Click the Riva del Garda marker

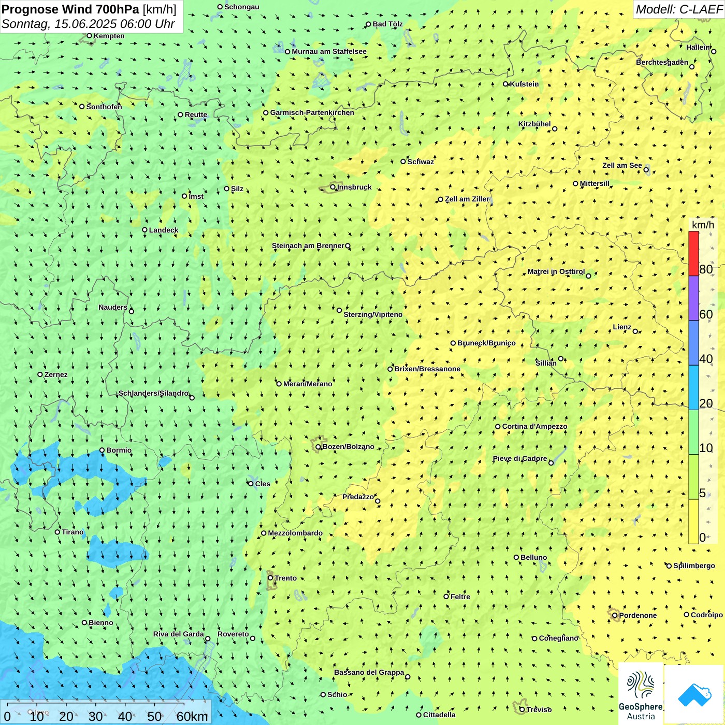pyautogui.click(x=208, y=639)
